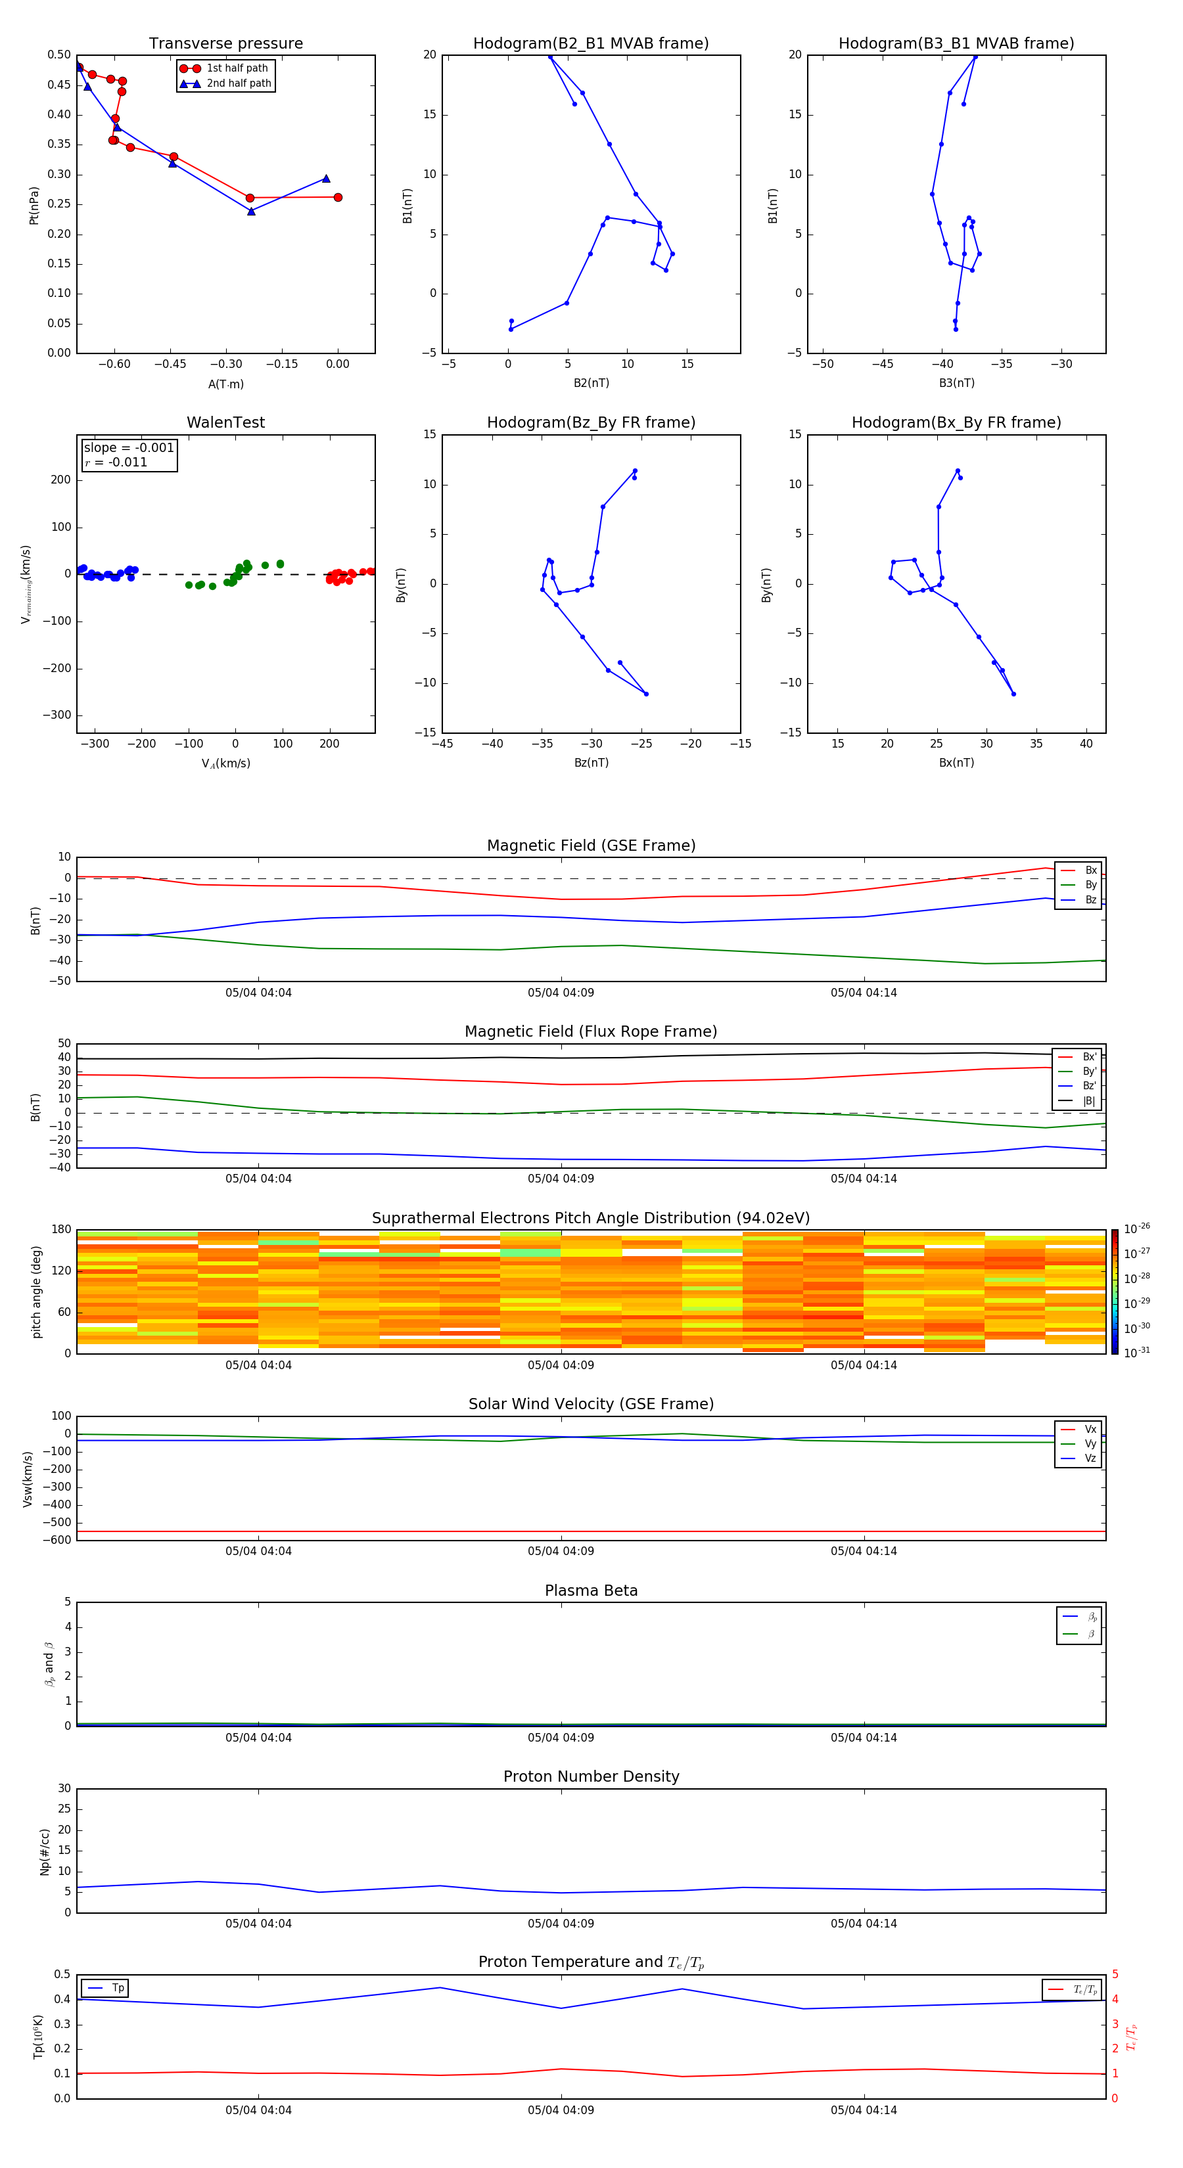Image resolution: width=1183 pixels, height=2168 pixels.
Task: Click the 10^-29 colorbar tick label
Action: [1137, 1303]
